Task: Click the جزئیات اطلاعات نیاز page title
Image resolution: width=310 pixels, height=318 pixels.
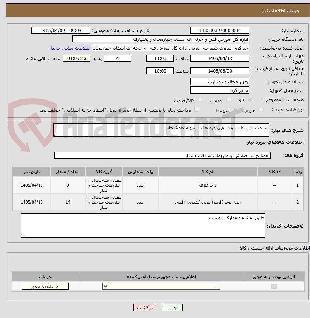Action: [x=280, y=11]
